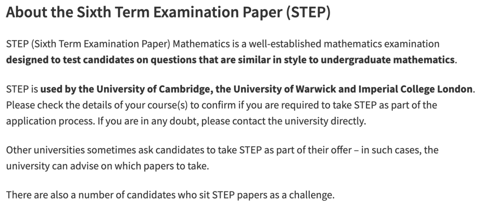Click the bold words 'undergraduate mathematics'
Screen dimensions: 484x209
[387, 60]
